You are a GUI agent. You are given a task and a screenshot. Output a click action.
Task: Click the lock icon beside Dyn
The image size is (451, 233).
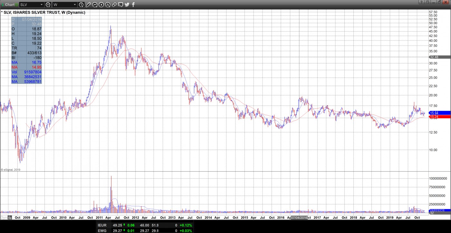click(10, 218)
